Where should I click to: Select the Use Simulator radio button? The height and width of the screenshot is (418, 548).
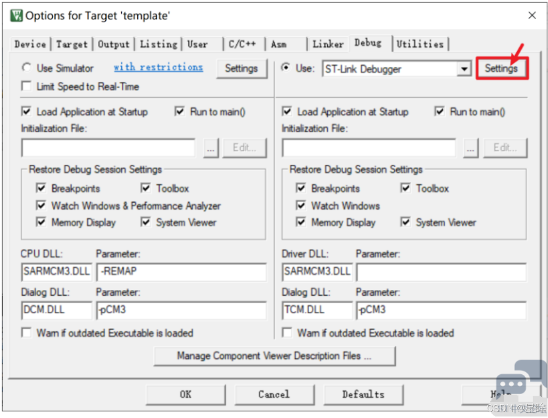pos(27,68)
